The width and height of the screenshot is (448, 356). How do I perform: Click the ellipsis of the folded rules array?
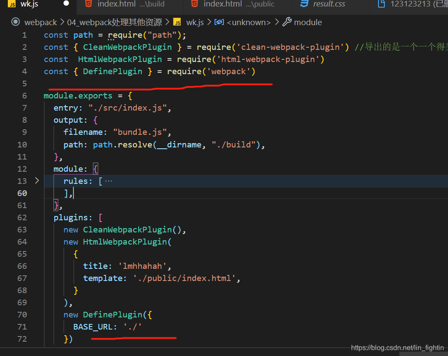tap(109, 181)
